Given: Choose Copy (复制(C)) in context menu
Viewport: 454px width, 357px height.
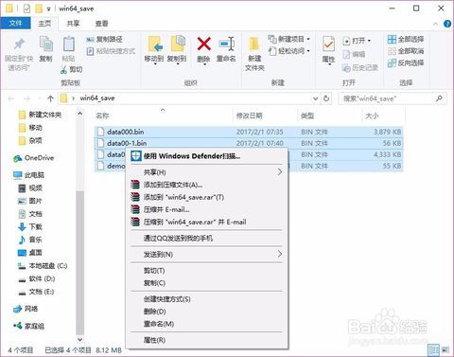Looking at the screenshot, I should (x=207, y=283).
